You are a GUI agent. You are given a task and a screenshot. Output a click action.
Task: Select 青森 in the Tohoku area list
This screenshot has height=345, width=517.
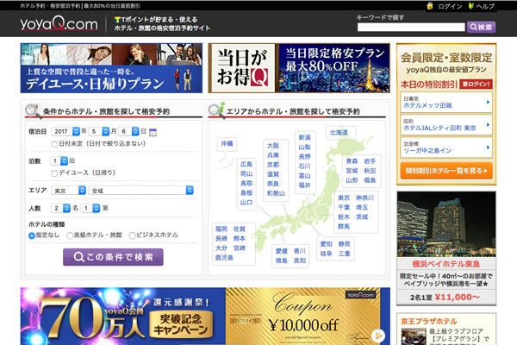coord(352,161)
